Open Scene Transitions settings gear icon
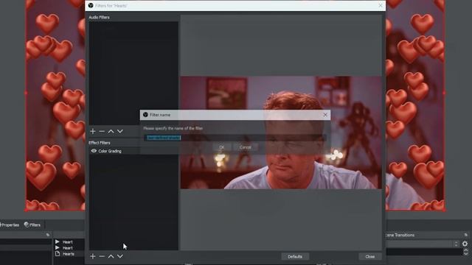Image resolution: width=472 pixels, height=265 pixels. [x=465, y=244]
